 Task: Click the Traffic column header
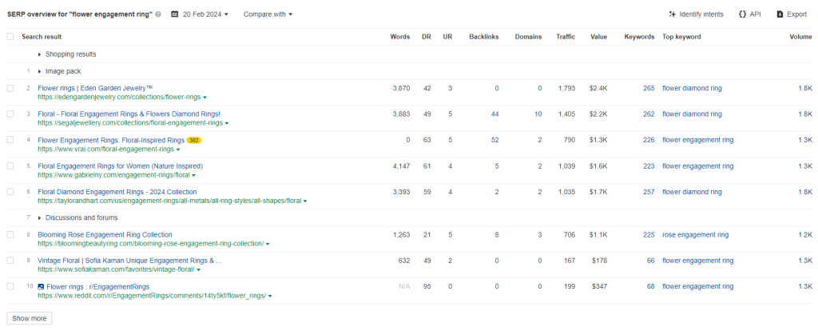coord(566,37)
